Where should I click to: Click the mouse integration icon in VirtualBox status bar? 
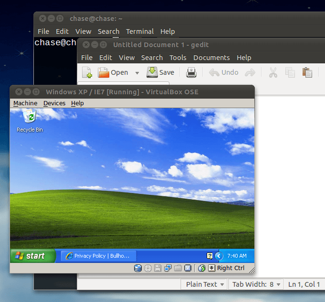click(201, 268)
